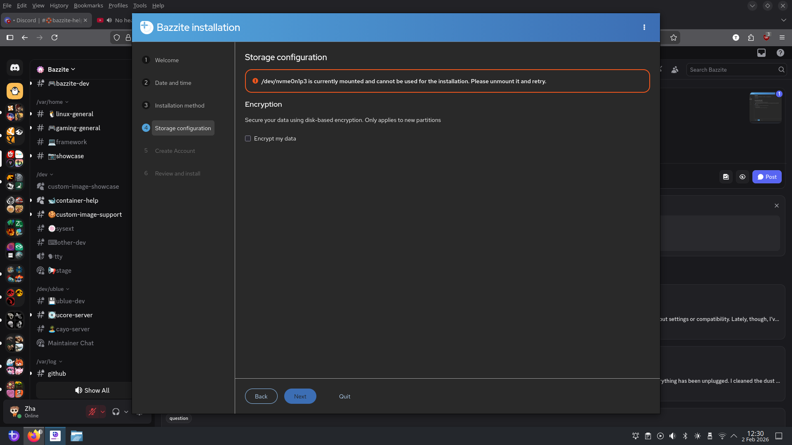Bookmark this page with star icon
Viewport: 792px width, 445px height.
(x=674, y=37)
